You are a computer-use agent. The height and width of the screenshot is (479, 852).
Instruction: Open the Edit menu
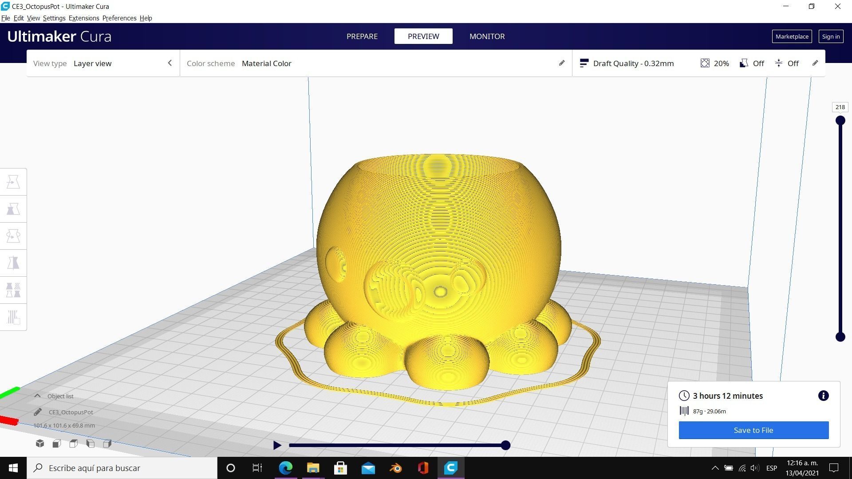click(19, 18)
